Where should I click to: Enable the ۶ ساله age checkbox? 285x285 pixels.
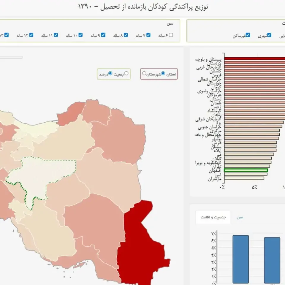(x=171, y=35)
